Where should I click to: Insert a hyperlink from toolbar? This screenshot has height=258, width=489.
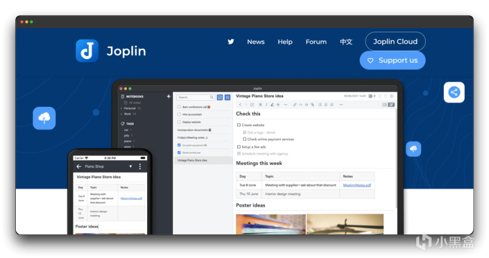click(x=295, y=105)
